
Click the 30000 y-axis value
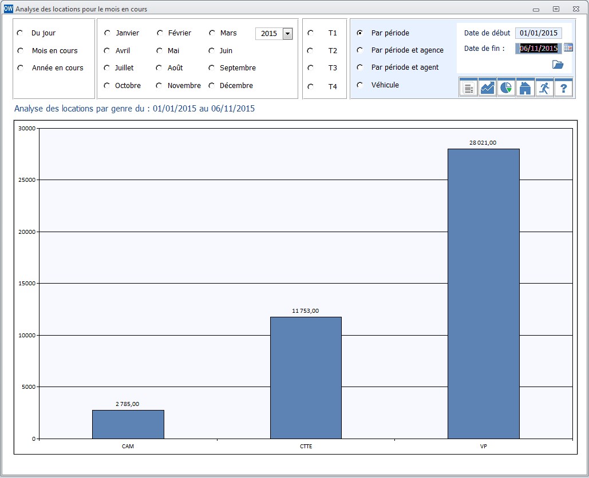pyautogui.click(x=27, y=128)
